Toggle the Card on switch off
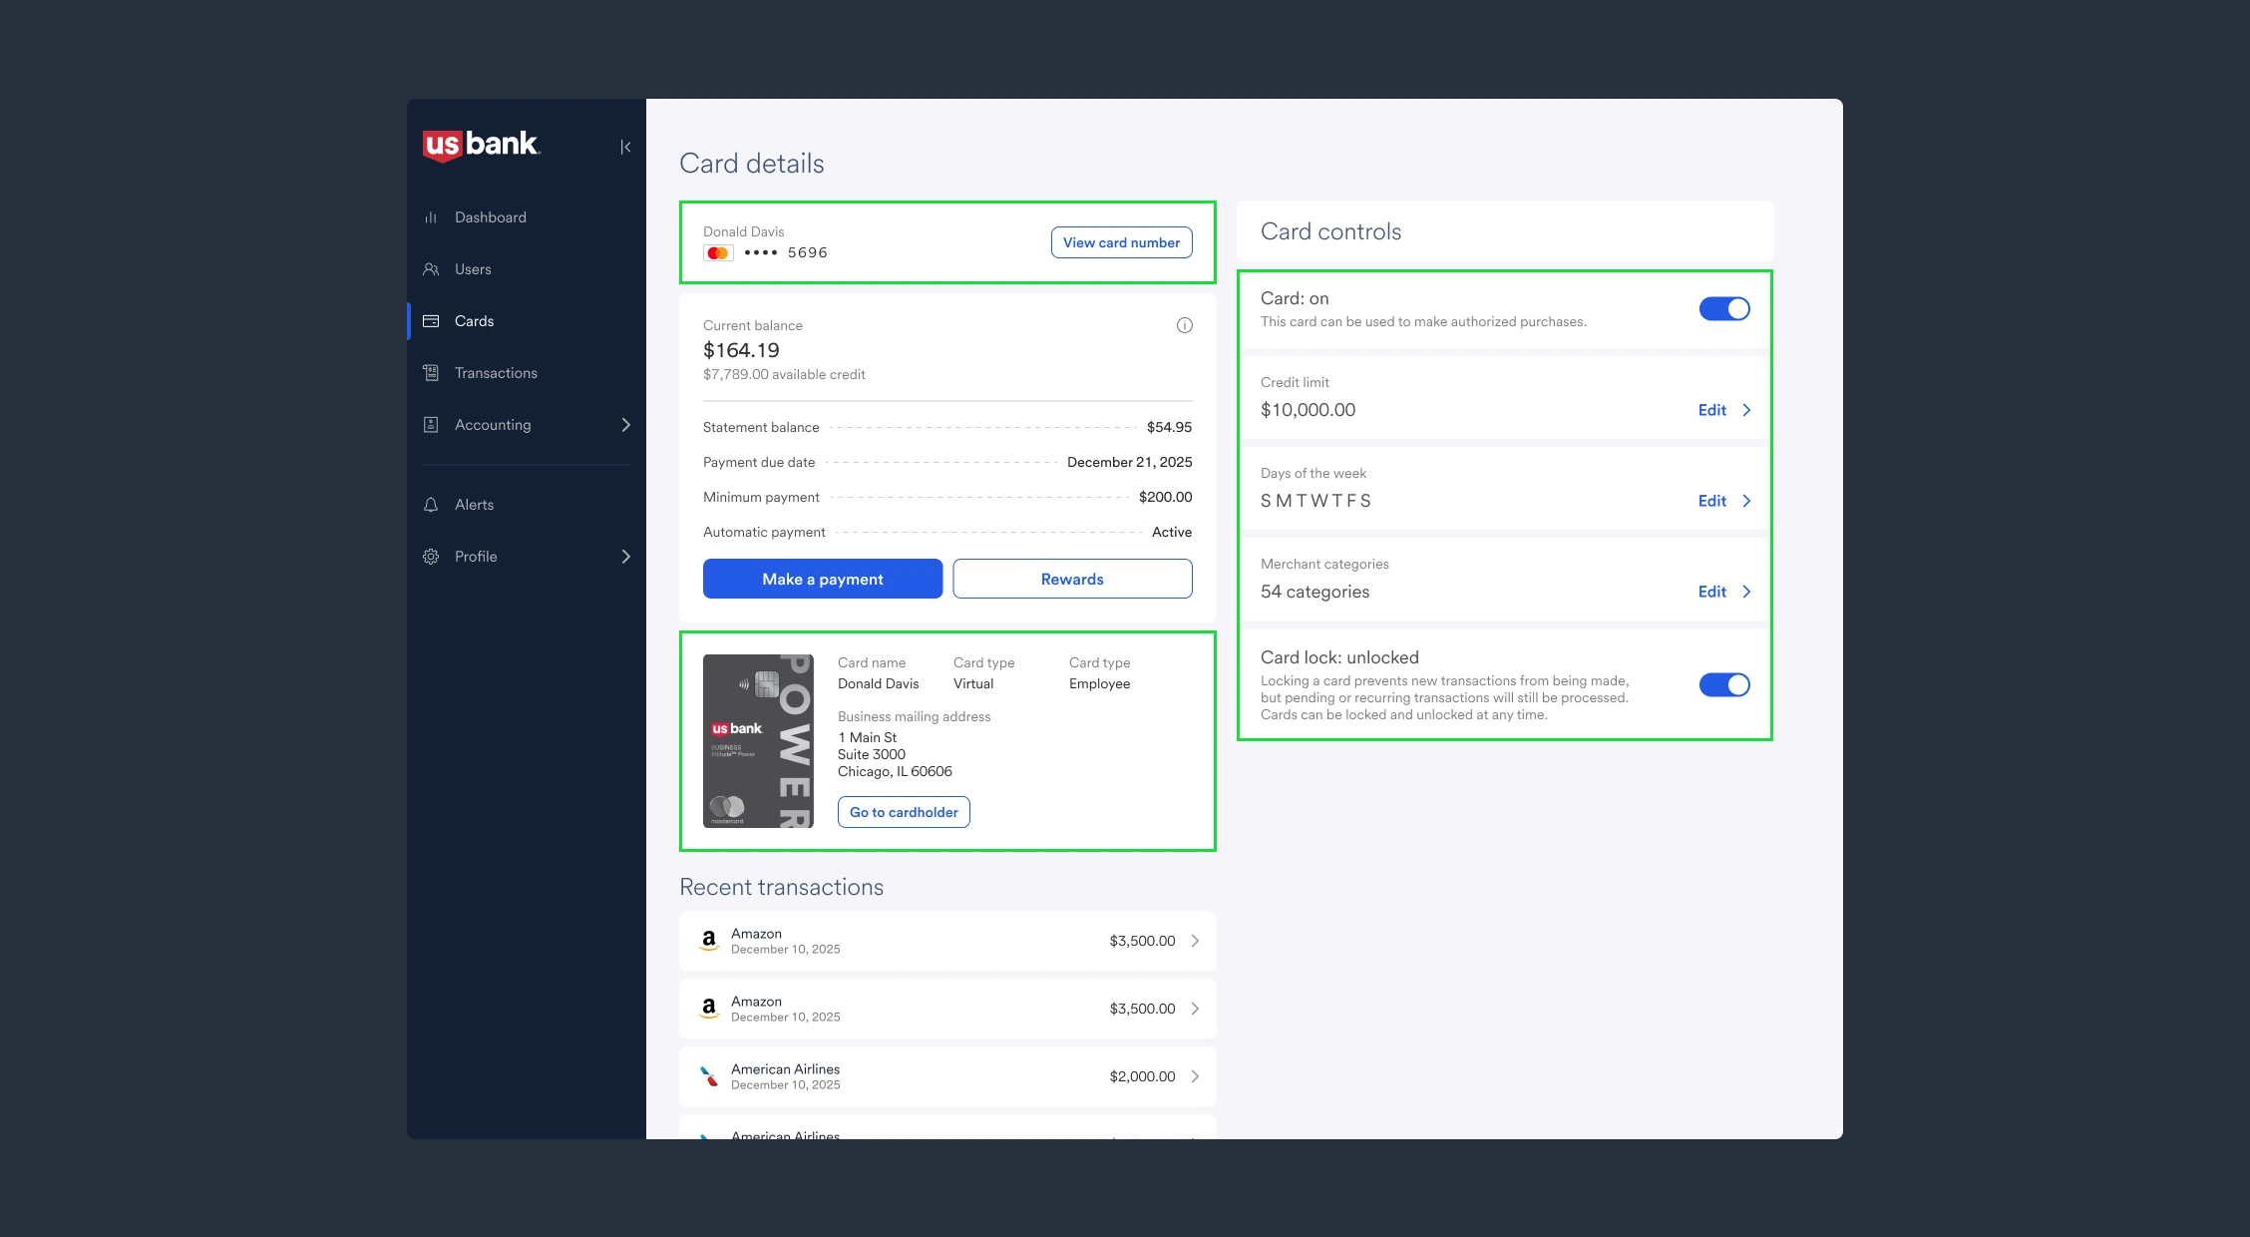This screenshot has height=1237, width=2250. click(1723, 309)
